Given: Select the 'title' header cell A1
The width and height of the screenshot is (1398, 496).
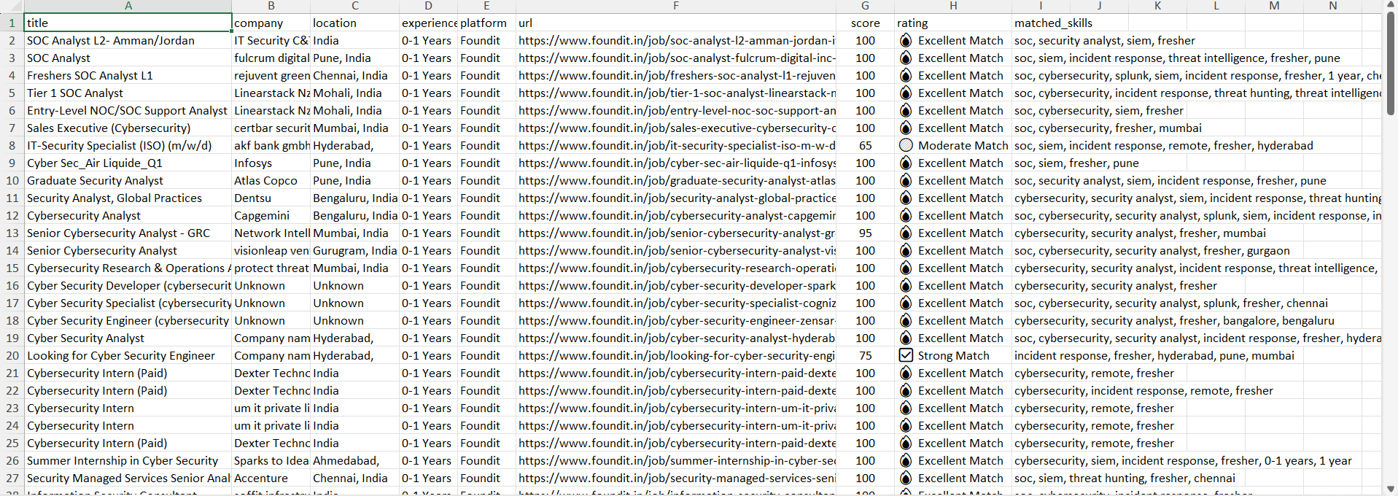Looking at the screenshot, I should coord(128,23).
